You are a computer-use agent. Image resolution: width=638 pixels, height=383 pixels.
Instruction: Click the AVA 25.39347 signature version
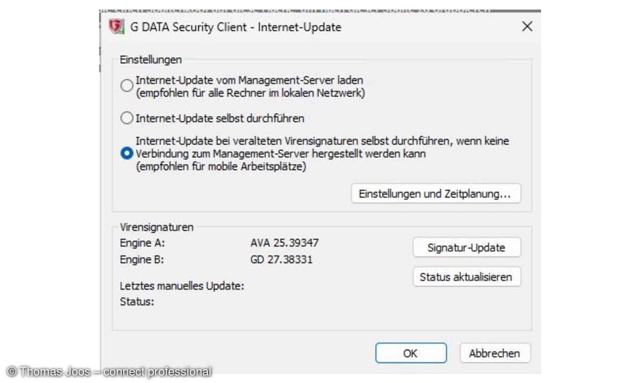[284, 243]
